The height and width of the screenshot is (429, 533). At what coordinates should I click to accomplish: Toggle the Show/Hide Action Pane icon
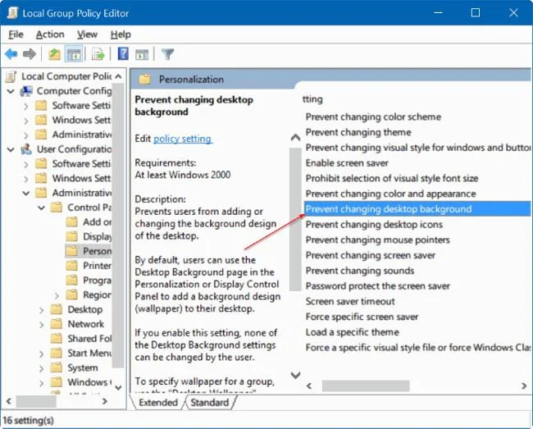click(x=142, y=53)
